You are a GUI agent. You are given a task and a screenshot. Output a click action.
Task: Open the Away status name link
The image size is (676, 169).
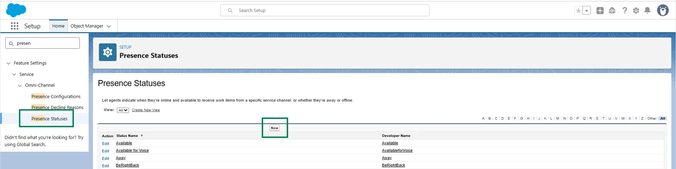(121, 158)
